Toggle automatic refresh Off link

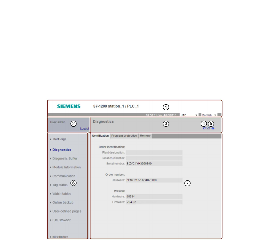[208, 128]
